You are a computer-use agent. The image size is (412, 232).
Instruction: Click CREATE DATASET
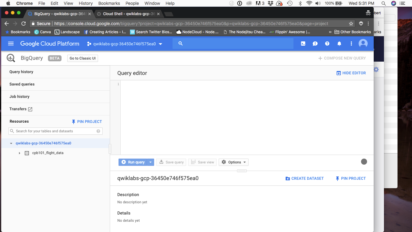(x=305, y=178)
